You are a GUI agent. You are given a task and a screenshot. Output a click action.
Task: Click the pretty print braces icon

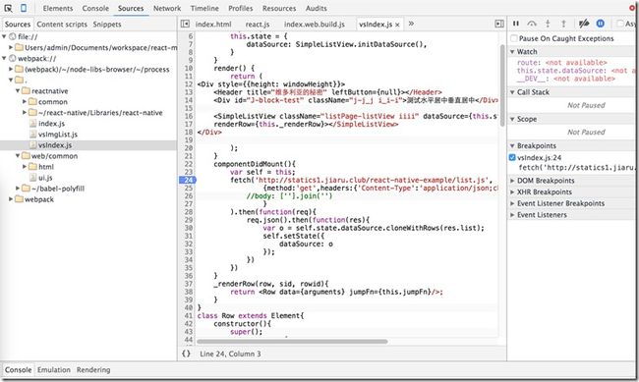[186, 354]
